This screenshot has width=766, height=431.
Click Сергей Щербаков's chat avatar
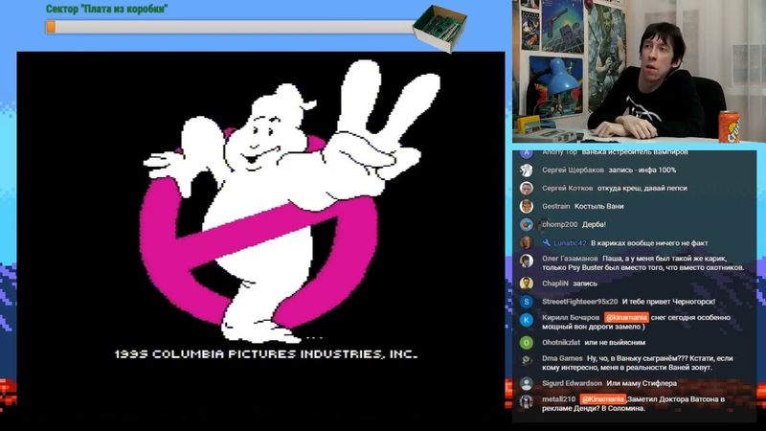click(x=526, y=170)
